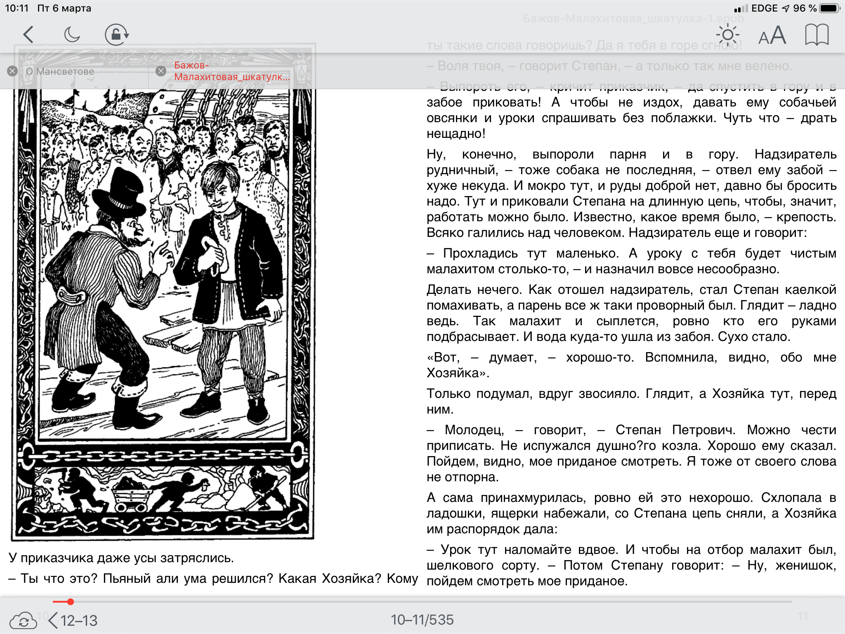
Task: Select the Бажов-Малахитовая_шкатулка tab
Action: [x=231, y=71]
